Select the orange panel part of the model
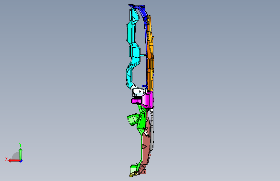This screenshot has width=280, height=181. 150,53
